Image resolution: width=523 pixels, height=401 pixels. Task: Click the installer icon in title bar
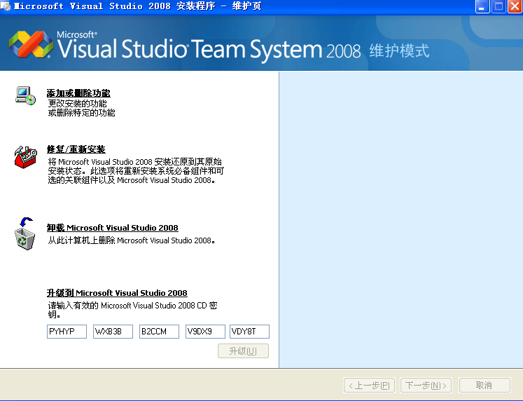point(6,6)
